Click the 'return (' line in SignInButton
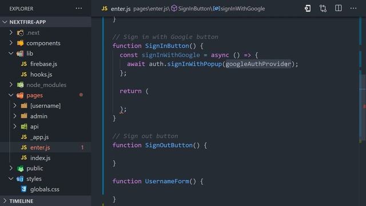 point(134,91)
